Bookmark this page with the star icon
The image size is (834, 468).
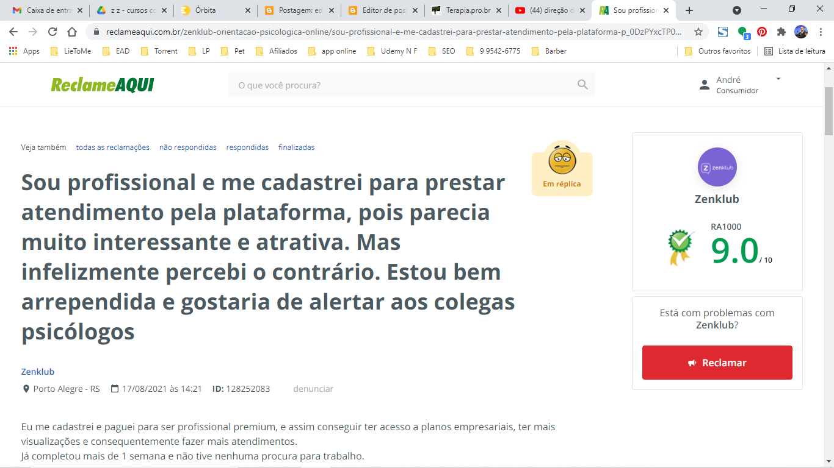pos(698,32)
